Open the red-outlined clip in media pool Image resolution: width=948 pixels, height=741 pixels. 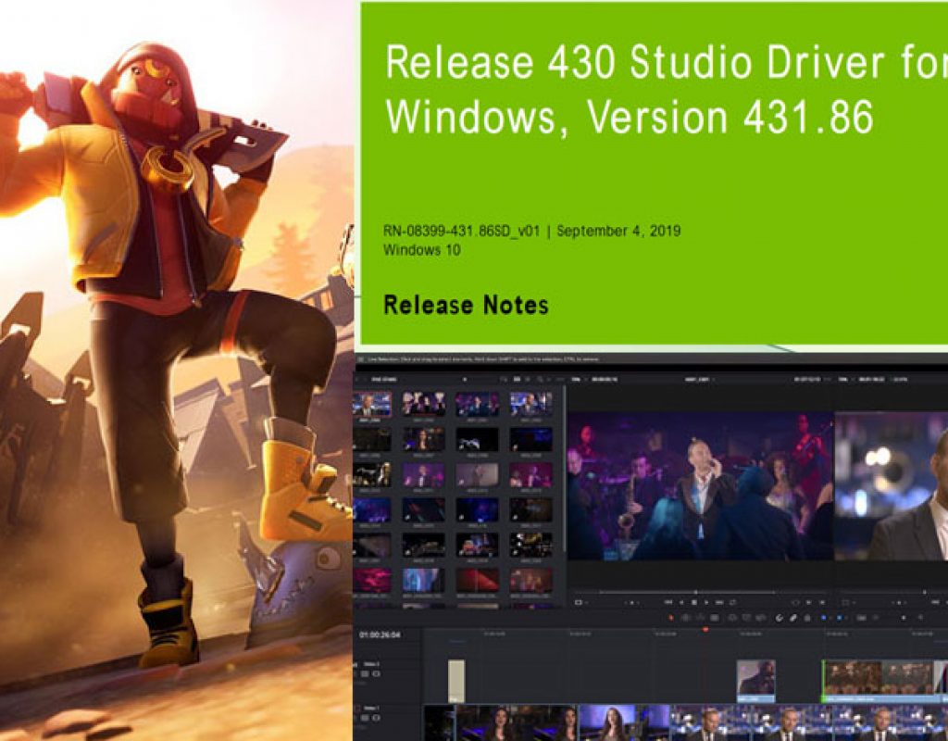click(372, 404)
